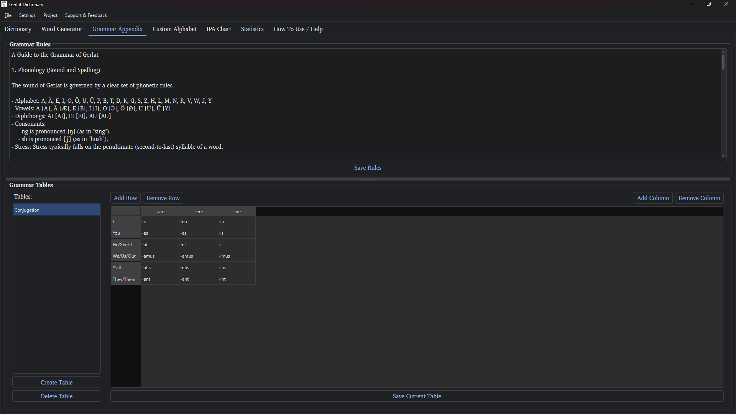The image size is (736, 414).
Task: Open the Settings menu
Action: 27,15
